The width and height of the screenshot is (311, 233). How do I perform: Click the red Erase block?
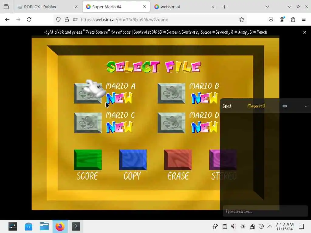tap(178, 160)
